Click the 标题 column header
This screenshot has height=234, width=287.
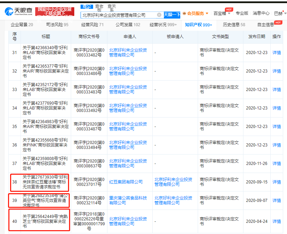pyautogui.click(x=46, y=37)
